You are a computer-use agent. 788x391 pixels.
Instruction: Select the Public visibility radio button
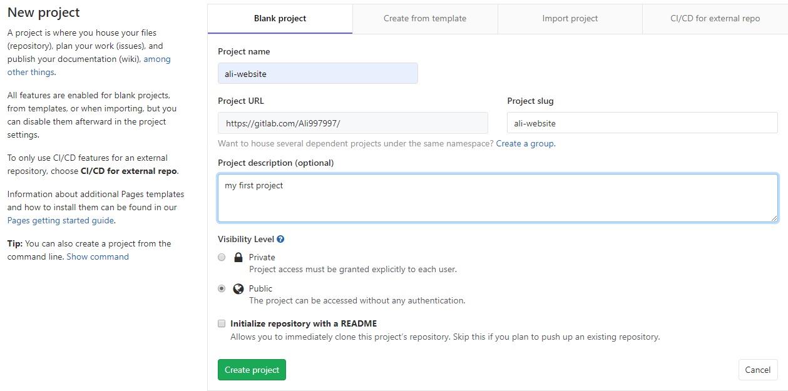coord(222,288)
